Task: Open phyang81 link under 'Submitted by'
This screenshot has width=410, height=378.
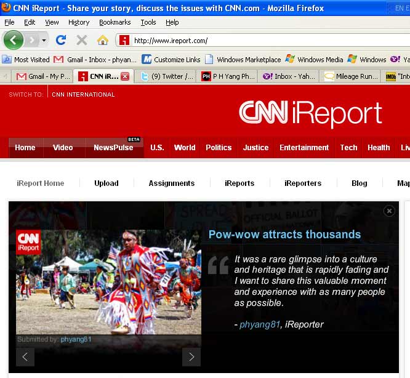Action: (76, 339)
